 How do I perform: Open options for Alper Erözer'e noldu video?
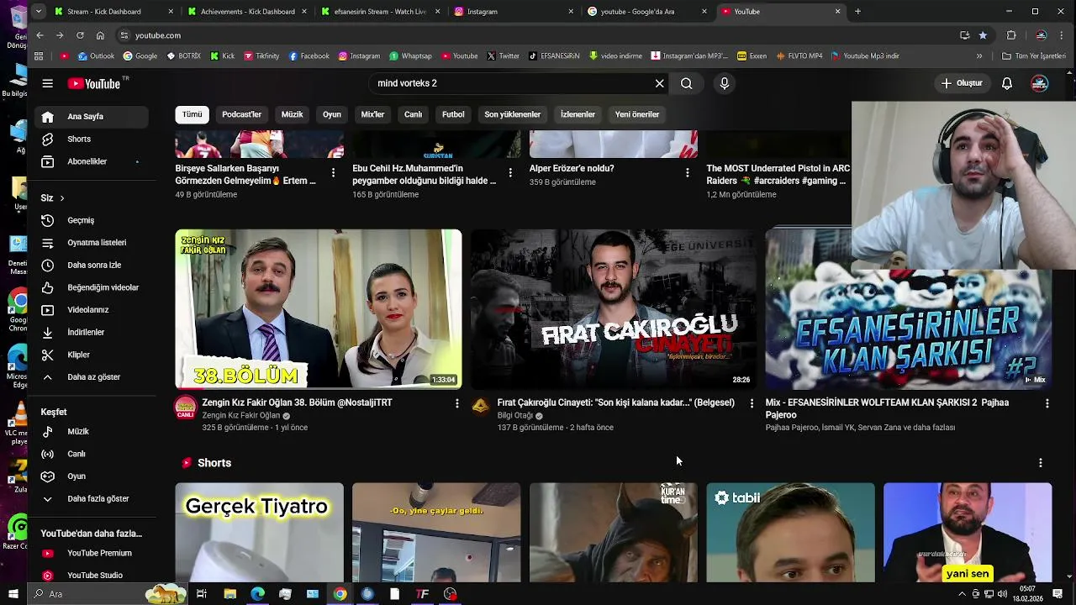click(688, 172)
